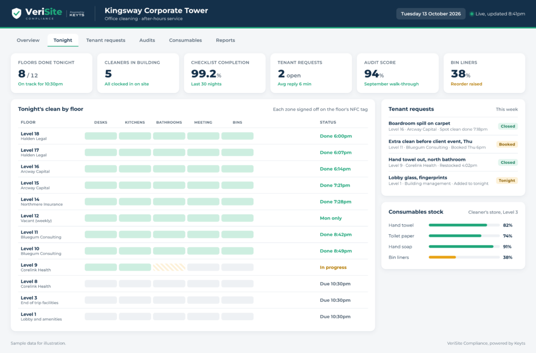536x353 pixels.
Task: Open the Overview tab
Action: 28,40
